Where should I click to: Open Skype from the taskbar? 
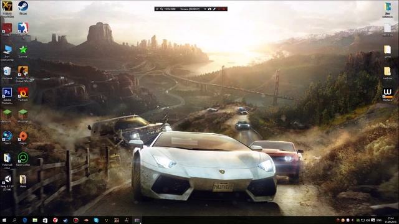pyautogui.click(x=96, y=220)
